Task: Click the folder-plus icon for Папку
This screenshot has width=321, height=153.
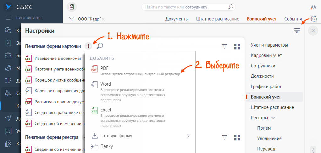Action: click(x=94, y=146)
